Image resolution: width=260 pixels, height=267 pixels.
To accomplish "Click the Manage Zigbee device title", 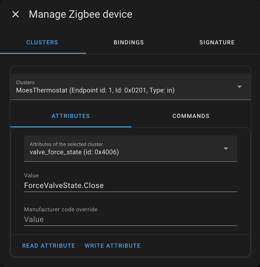I will point(81,14).
